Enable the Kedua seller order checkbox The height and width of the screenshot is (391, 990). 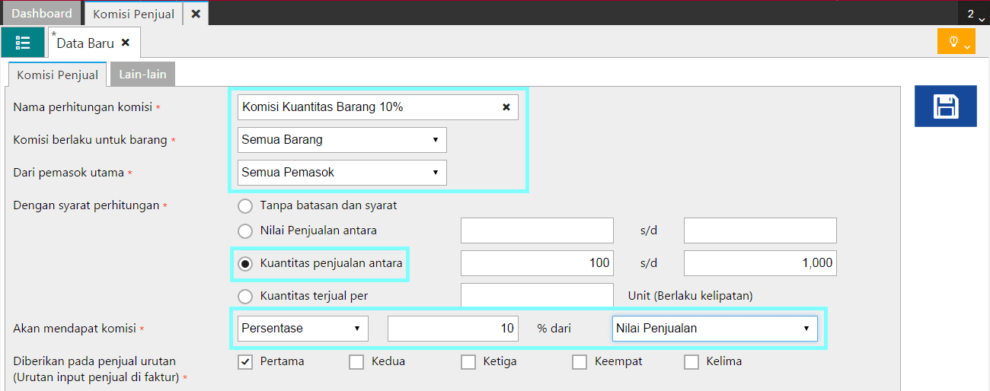[x=356, y=361]
